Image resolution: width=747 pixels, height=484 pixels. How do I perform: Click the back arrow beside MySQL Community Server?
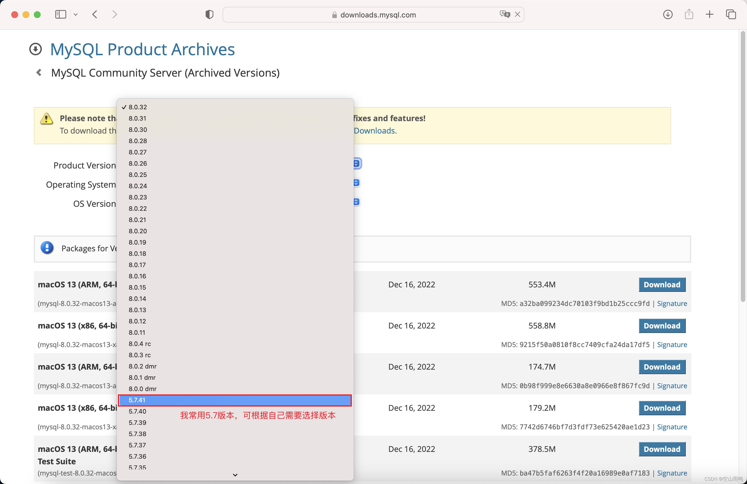(39, 73)
